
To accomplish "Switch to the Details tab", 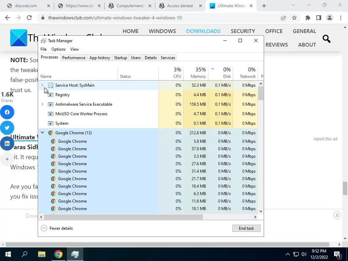I will (x=151, y=58).
